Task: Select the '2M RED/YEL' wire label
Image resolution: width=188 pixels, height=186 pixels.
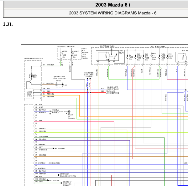Action: point(49,94)
